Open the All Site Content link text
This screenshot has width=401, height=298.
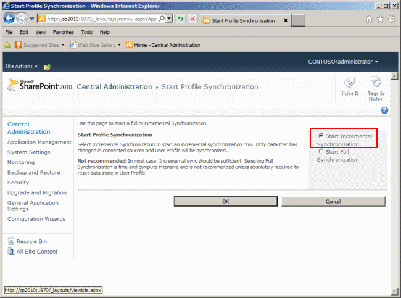click(37, 252)
